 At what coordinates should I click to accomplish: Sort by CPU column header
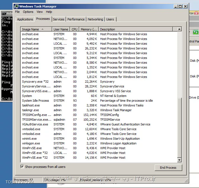(74, 29)
